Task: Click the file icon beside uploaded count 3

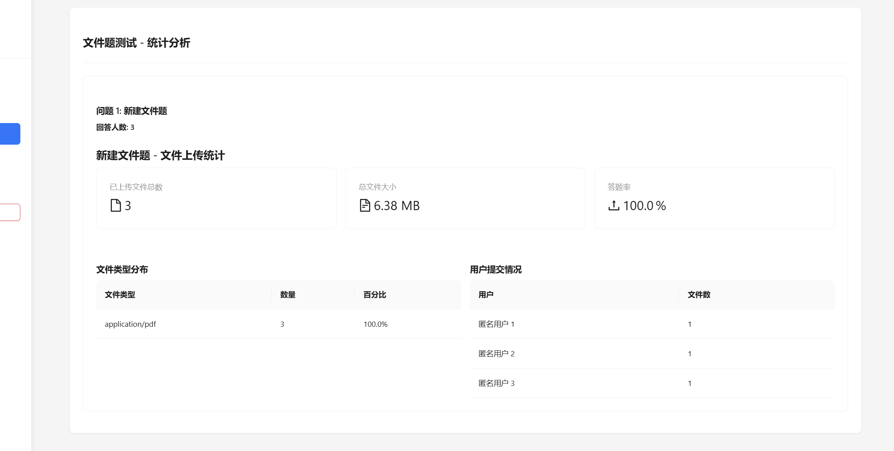Action: point(115,205)
